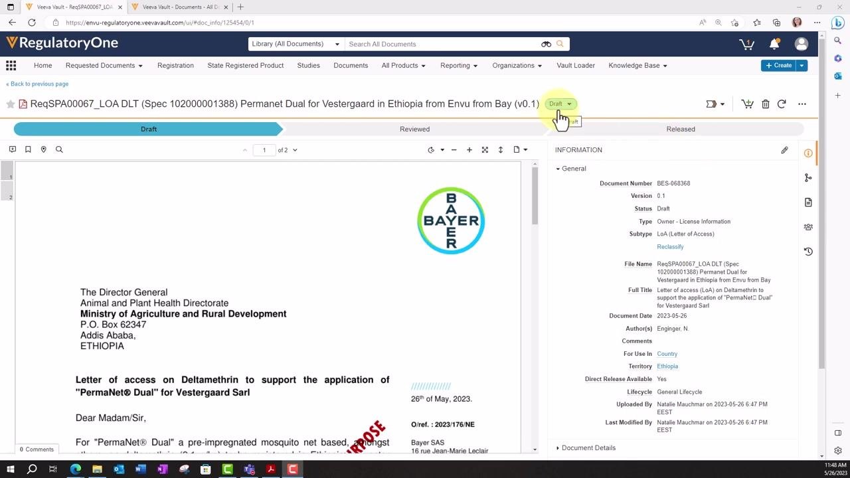Open destinations pin icon in viewer

44,149
